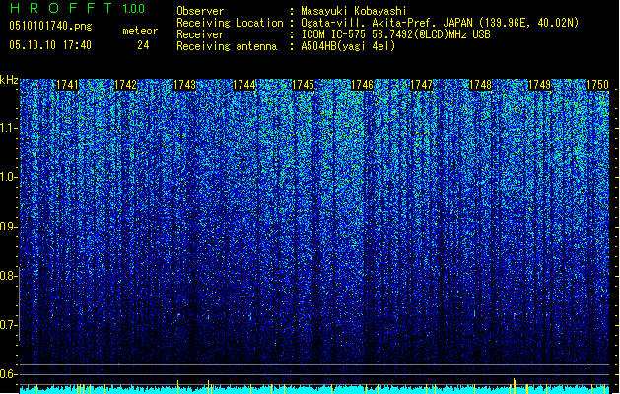
Task: Click the Receiving antenna label
Action: tap(227, 46)
